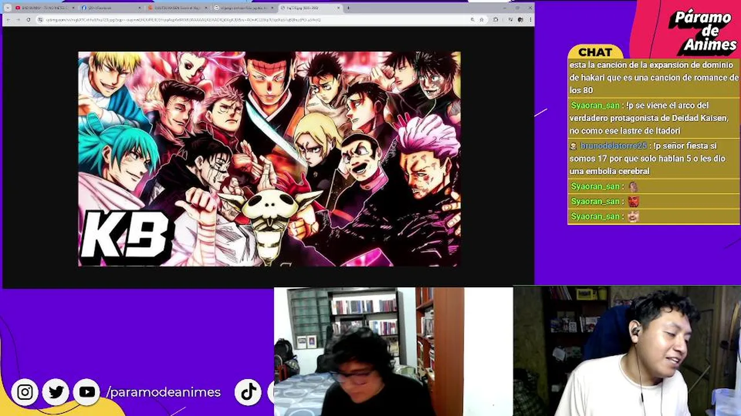Viewport: 741px width, 416px height.
Task: Open the zoom magnifier icon in address bar
Action: coord(473,20)
